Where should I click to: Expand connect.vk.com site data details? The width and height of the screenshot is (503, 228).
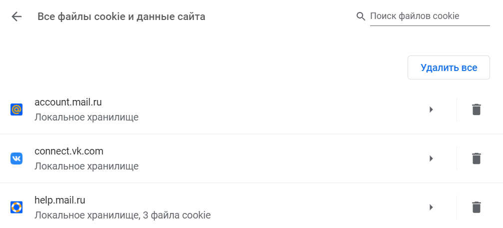pyautogui.click(x=431, y=158)
